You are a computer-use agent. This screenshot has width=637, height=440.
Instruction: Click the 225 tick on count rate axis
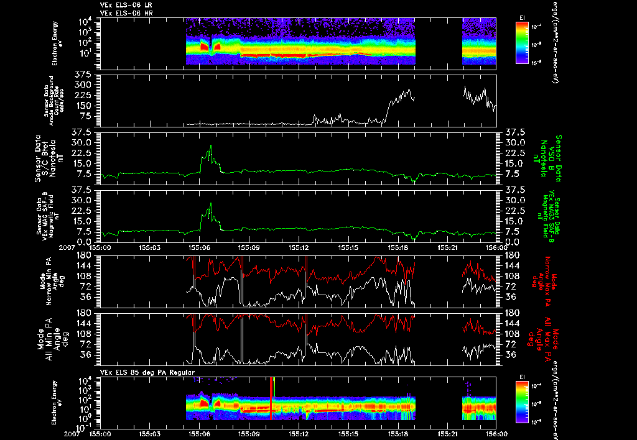(x=82, y=95)
